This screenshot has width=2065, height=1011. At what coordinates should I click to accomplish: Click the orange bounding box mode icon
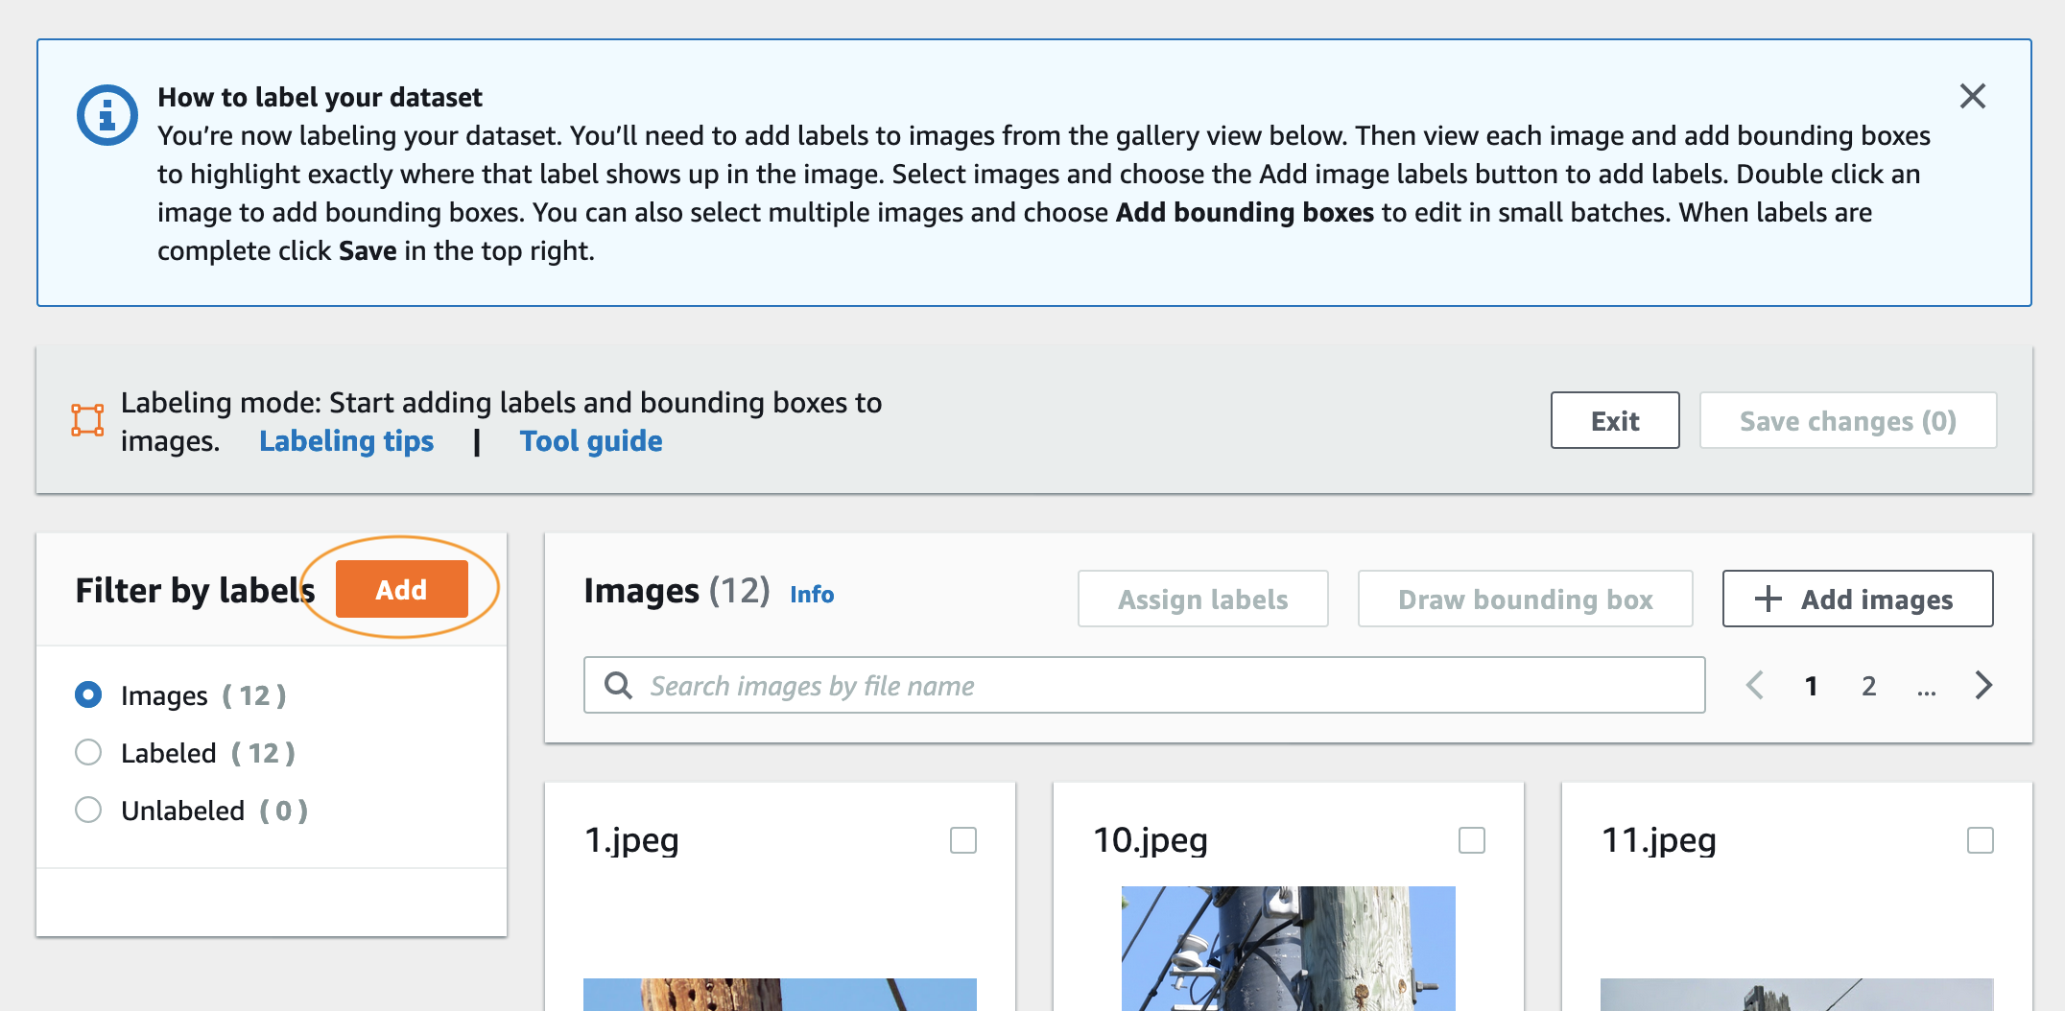(x=87, y=420)
